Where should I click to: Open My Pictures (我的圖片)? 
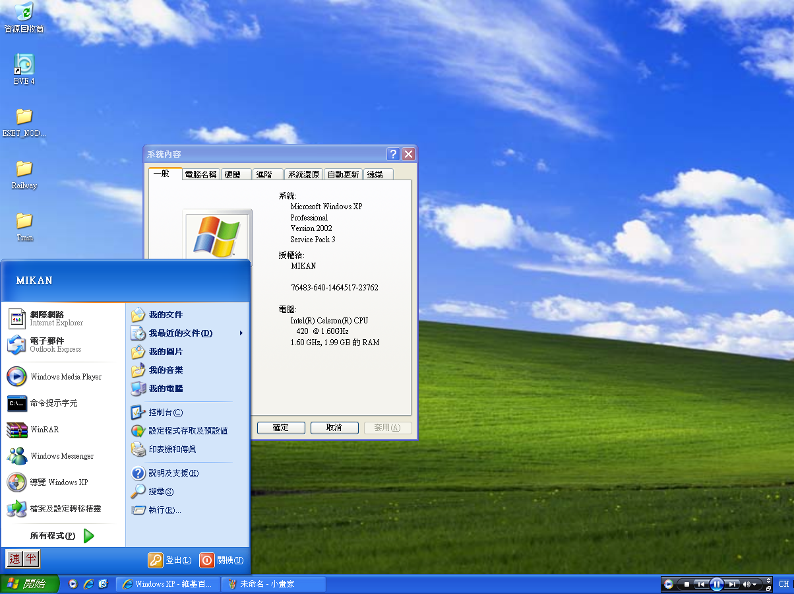coord(187,352)
